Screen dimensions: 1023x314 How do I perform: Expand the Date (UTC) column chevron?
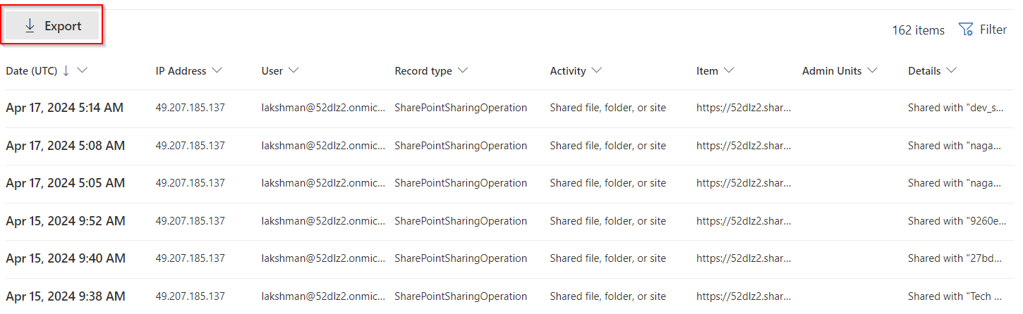(82, 70)
